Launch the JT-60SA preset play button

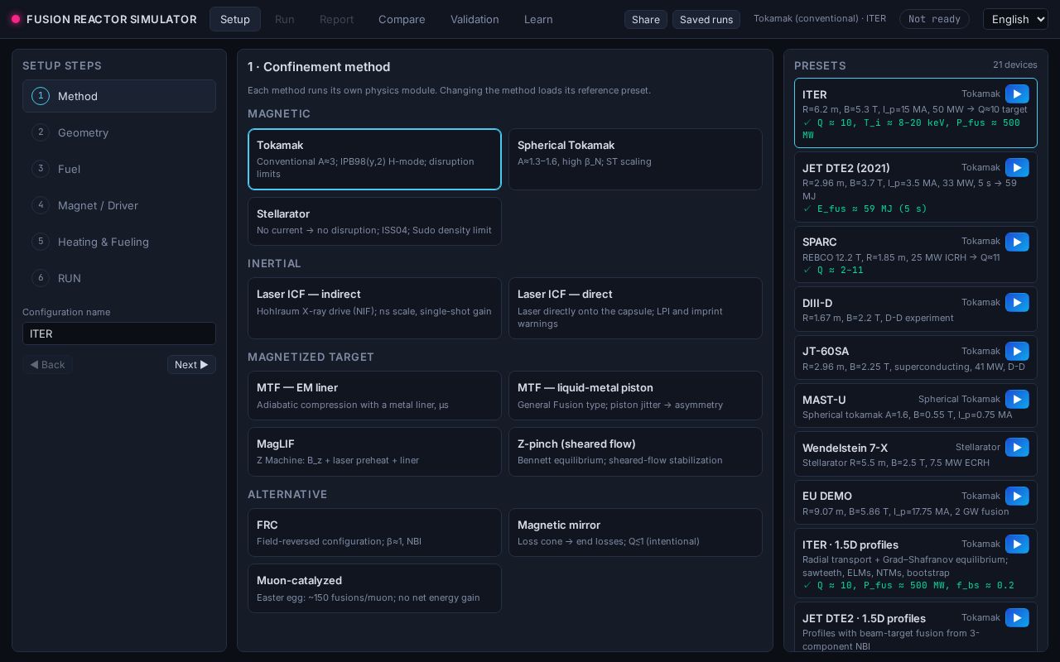tap(1017, 351)
